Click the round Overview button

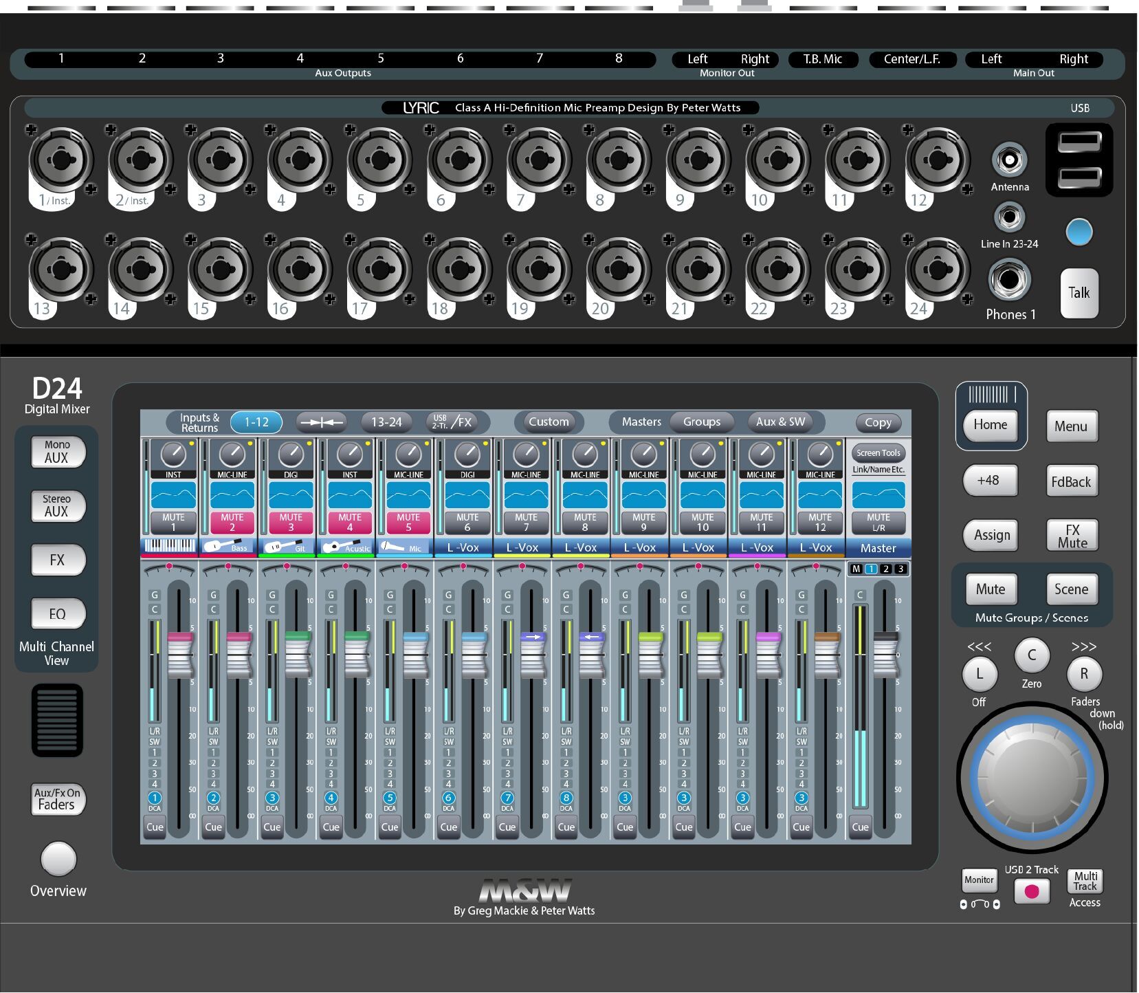58,859
